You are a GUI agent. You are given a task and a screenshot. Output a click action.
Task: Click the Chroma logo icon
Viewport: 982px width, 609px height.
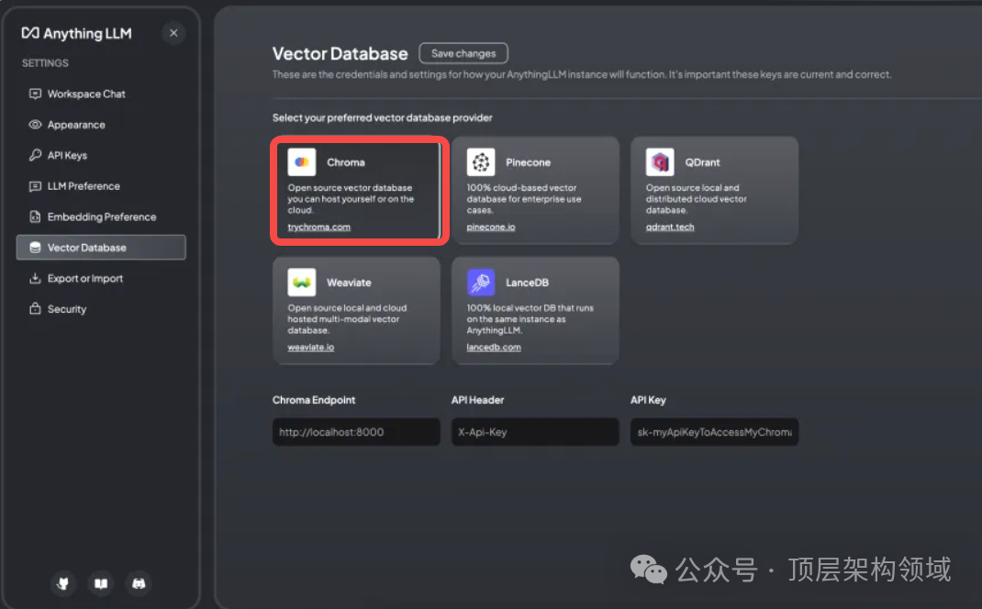click(301, 162)
